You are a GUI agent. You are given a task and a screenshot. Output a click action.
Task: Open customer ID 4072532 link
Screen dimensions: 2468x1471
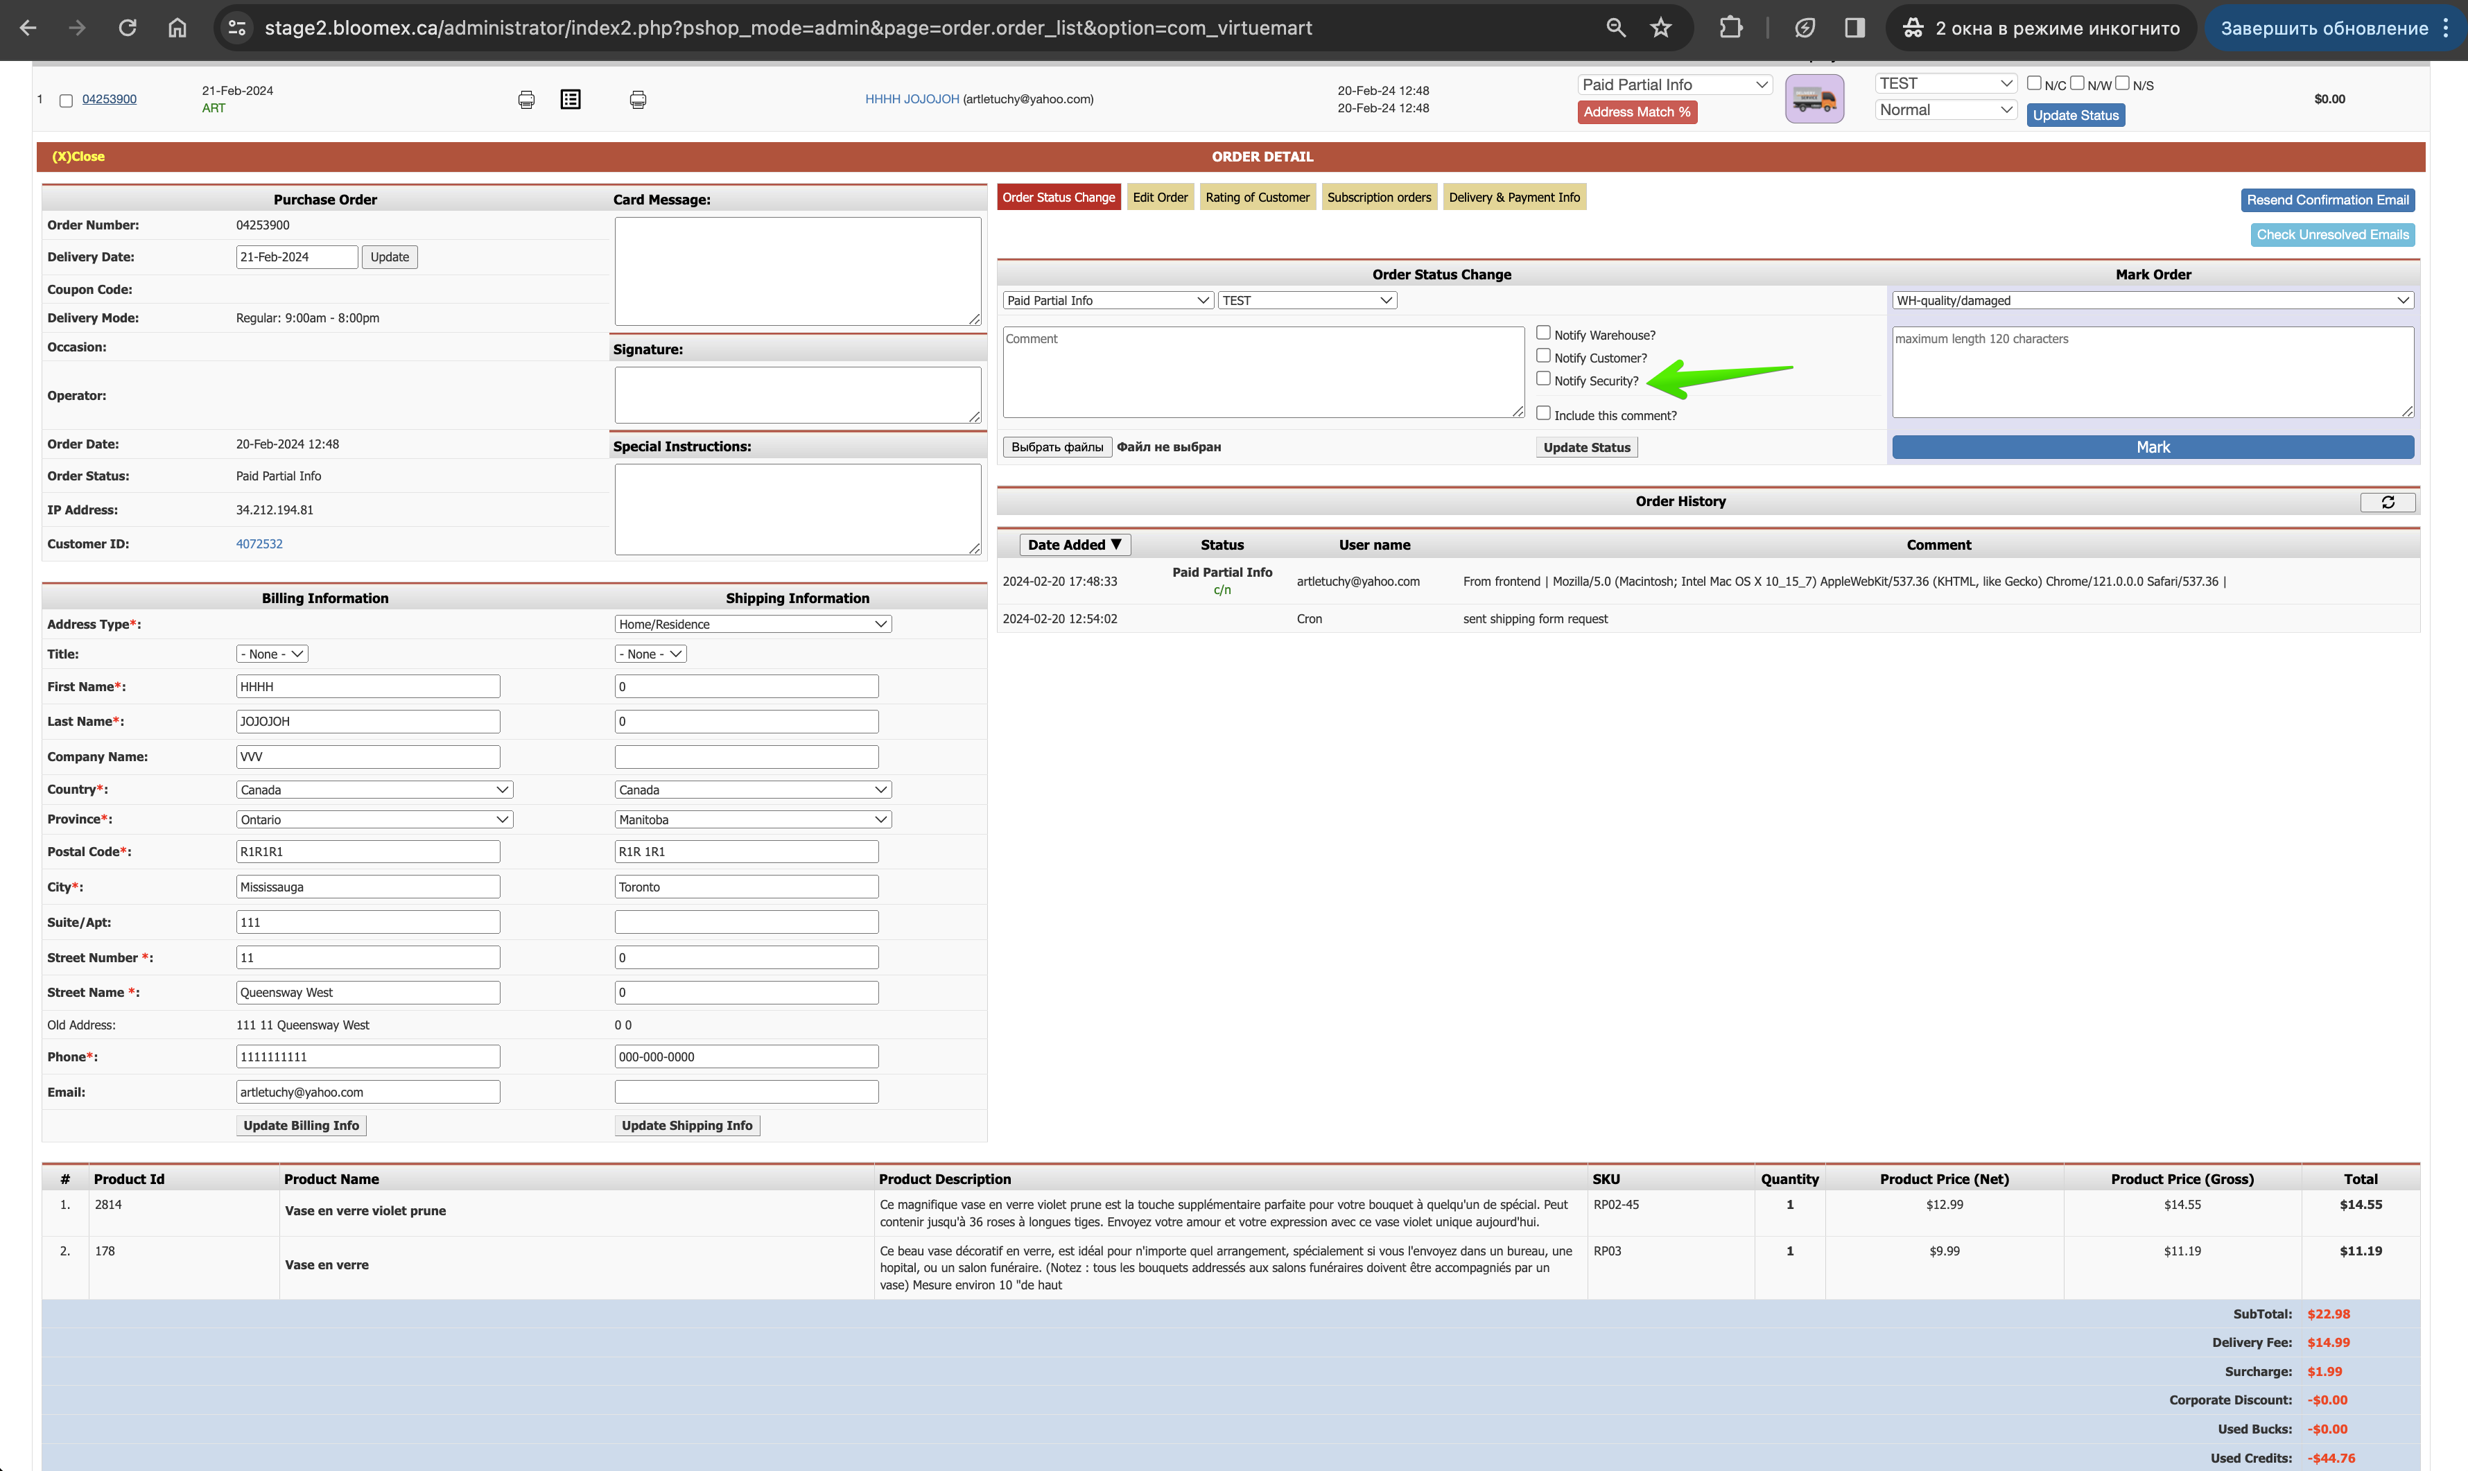260,544
